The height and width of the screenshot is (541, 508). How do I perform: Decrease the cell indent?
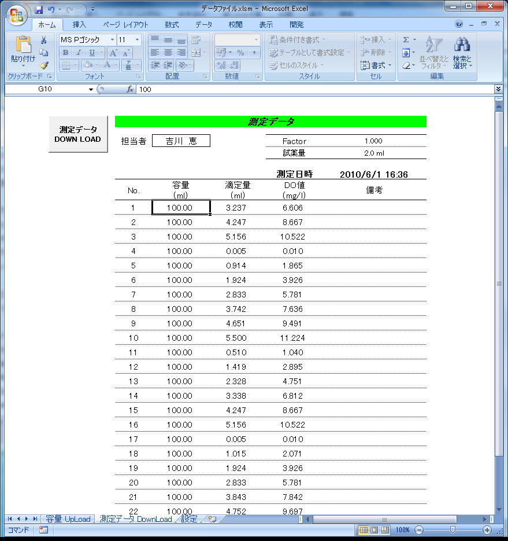(155, 65)
